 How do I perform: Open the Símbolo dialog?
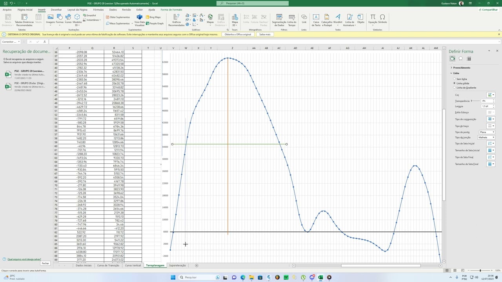382,19
